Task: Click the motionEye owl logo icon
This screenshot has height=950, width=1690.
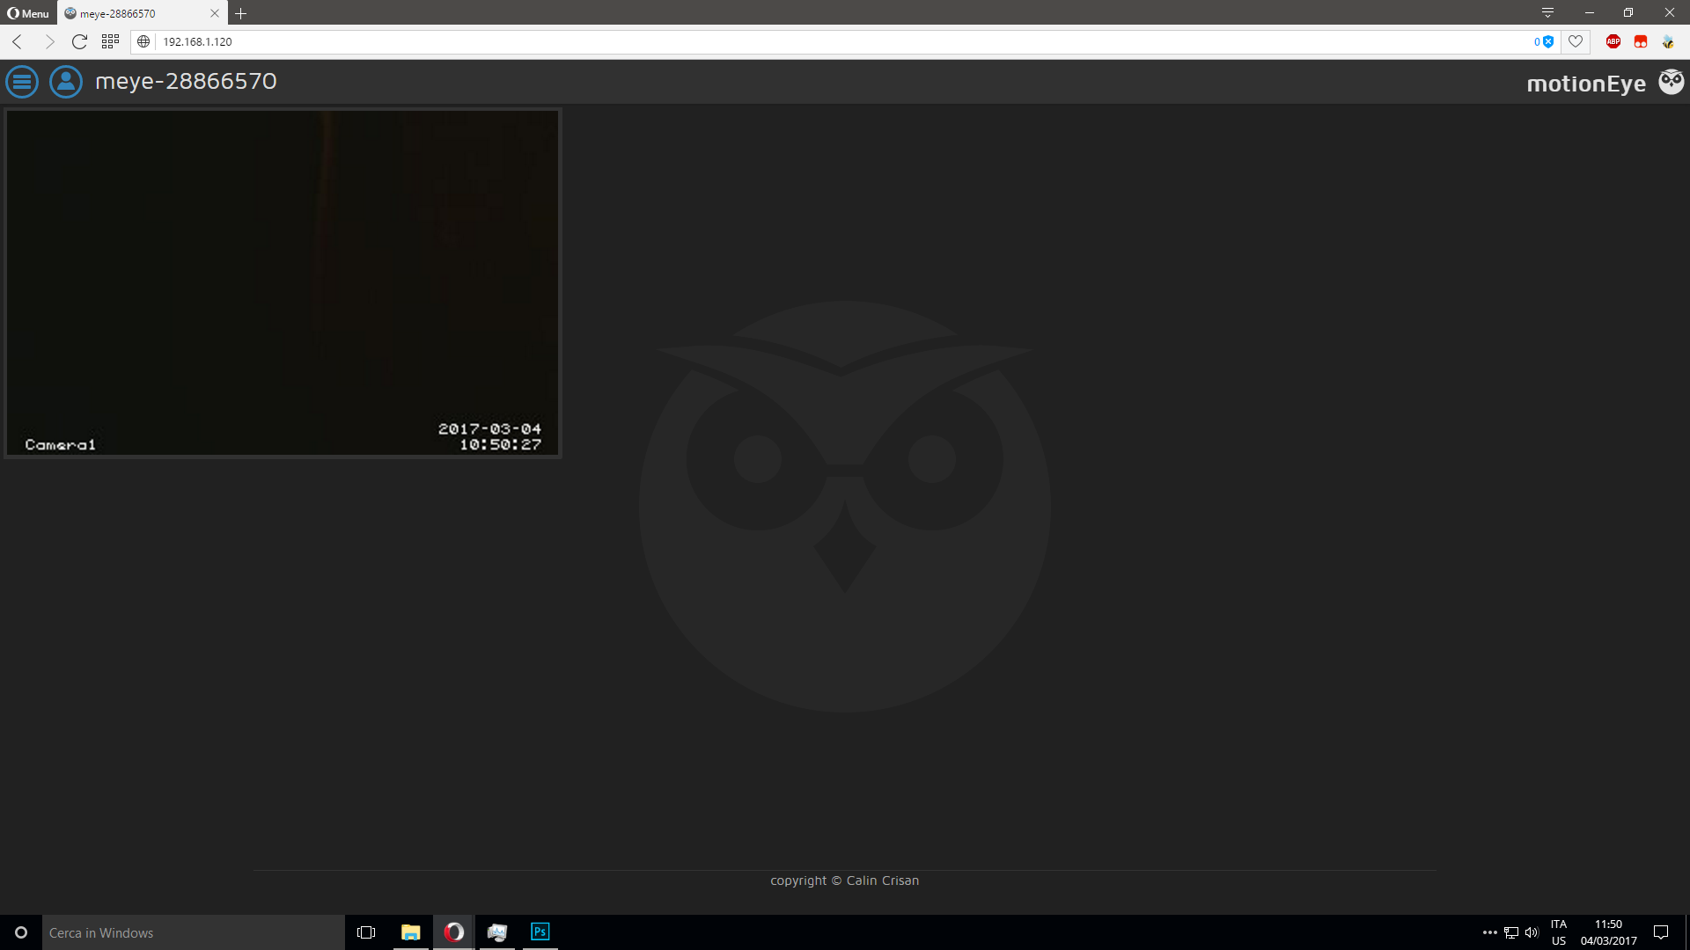Action: coord(1671,82)
